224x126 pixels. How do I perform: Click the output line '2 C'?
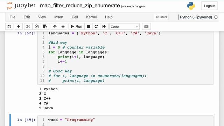pyautogui.click(x=43, y=94)
